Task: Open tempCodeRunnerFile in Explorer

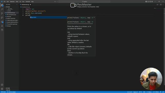Action: pyautogui.click(x=11, y=22)
